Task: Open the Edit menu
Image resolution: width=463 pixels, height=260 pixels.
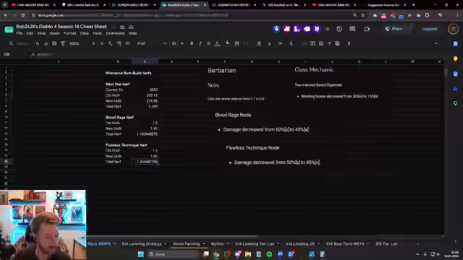Action: pos(30,33)
